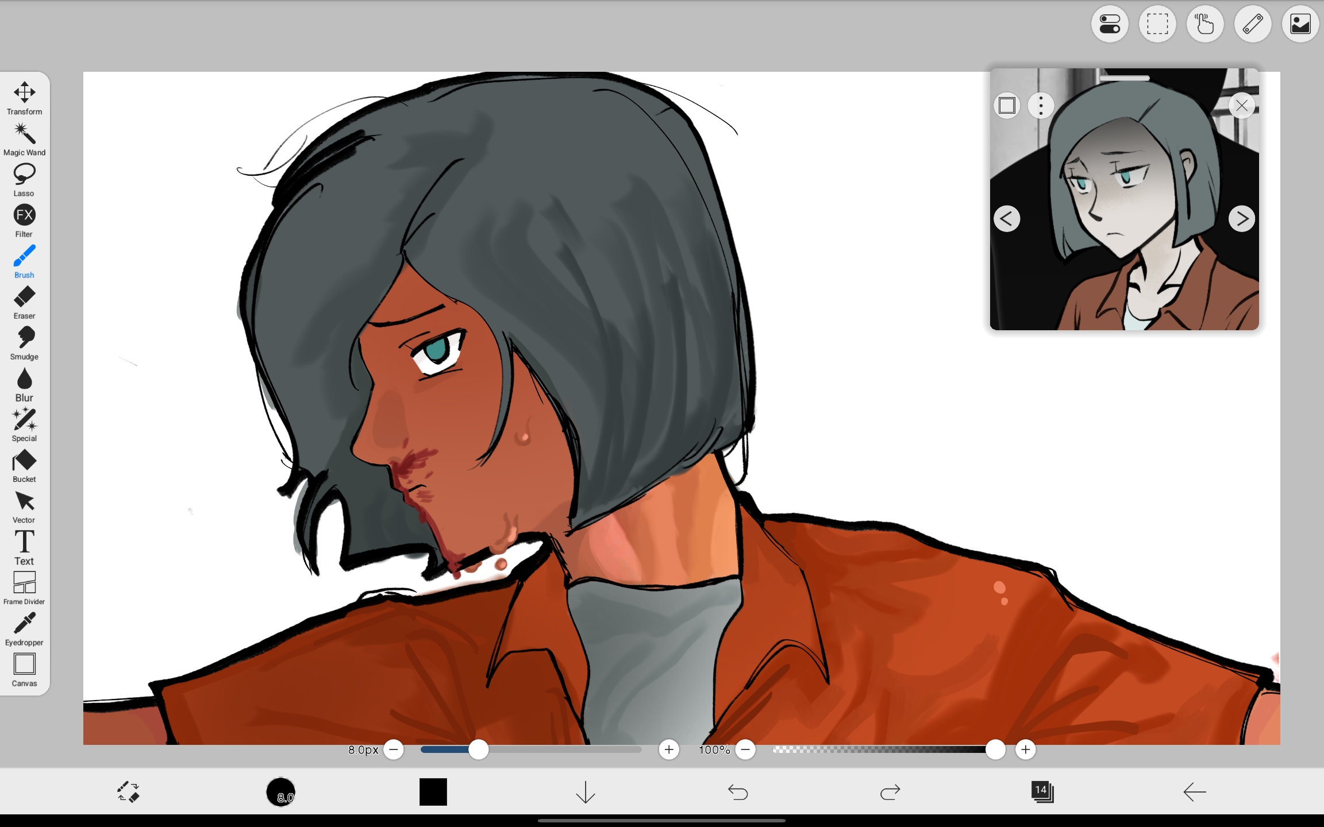Viewport: 1324px width, 827px height.
Task: Select the Lasso tool
Action: [24, 180]
